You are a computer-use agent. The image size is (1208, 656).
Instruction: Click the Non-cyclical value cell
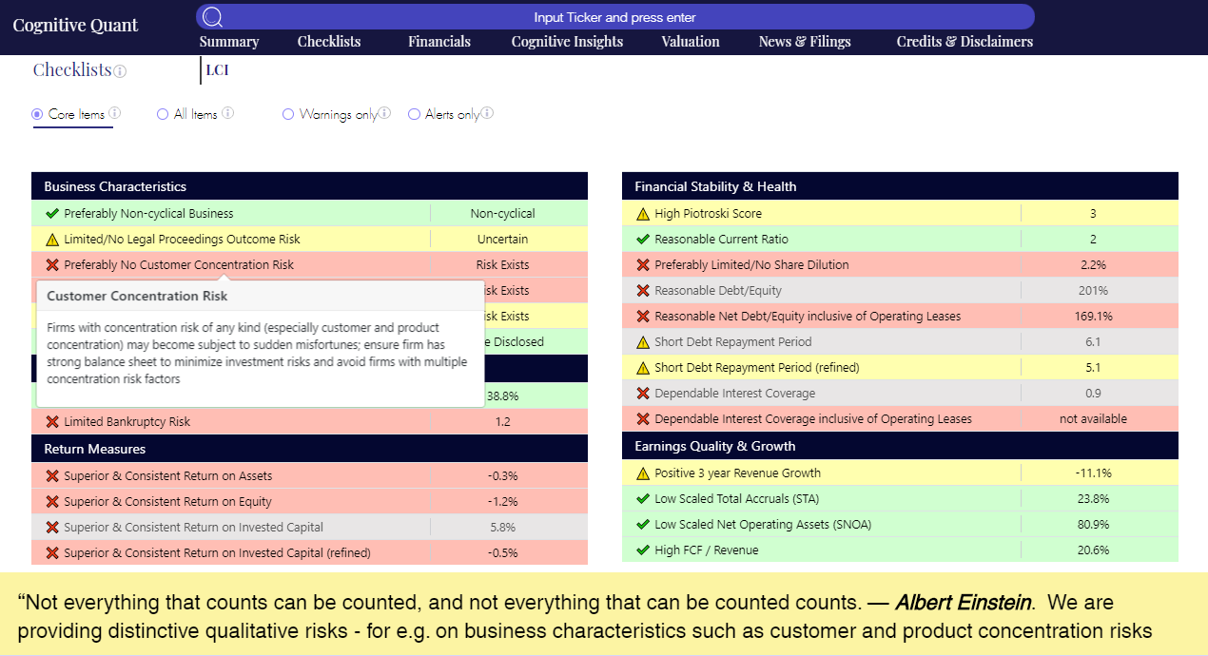[x=503, y=214]
